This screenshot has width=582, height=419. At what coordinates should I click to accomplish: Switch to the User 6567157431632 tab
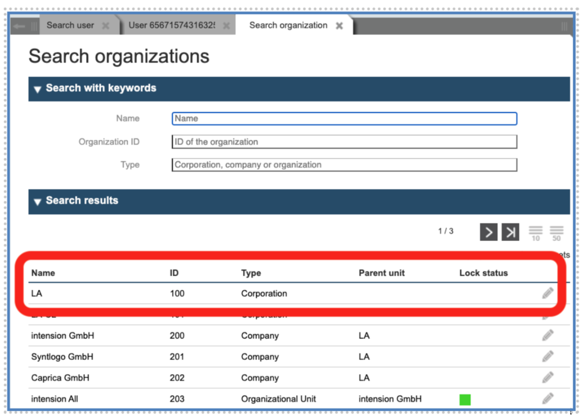[x=172, y=25]
